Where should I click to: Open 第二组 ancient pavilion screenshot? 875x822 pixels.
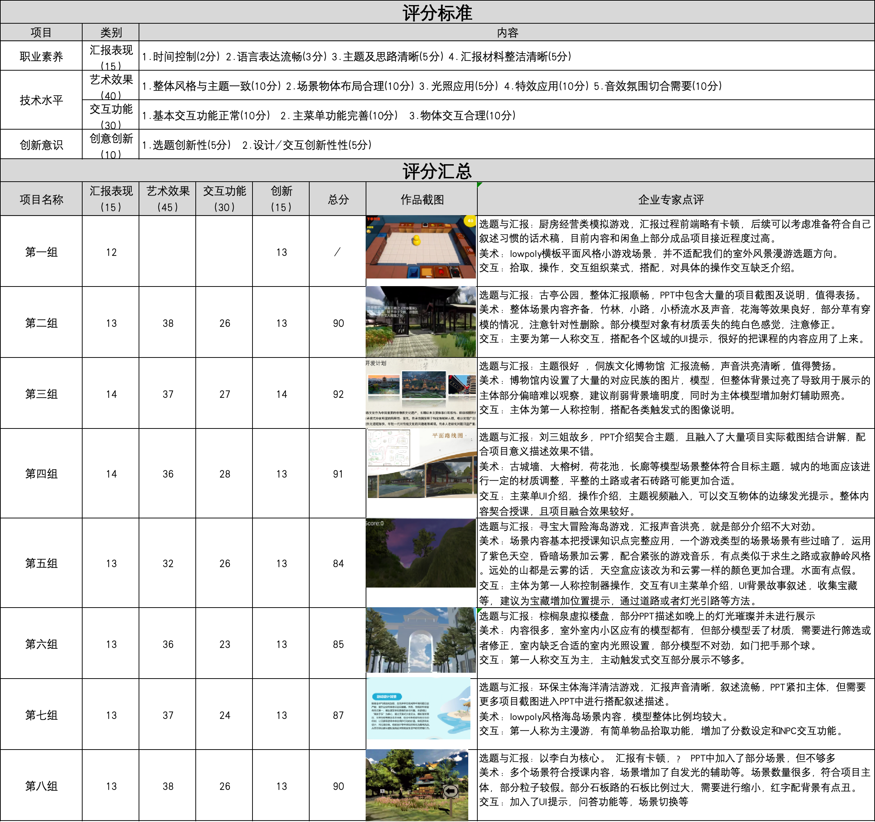point(421,322)
